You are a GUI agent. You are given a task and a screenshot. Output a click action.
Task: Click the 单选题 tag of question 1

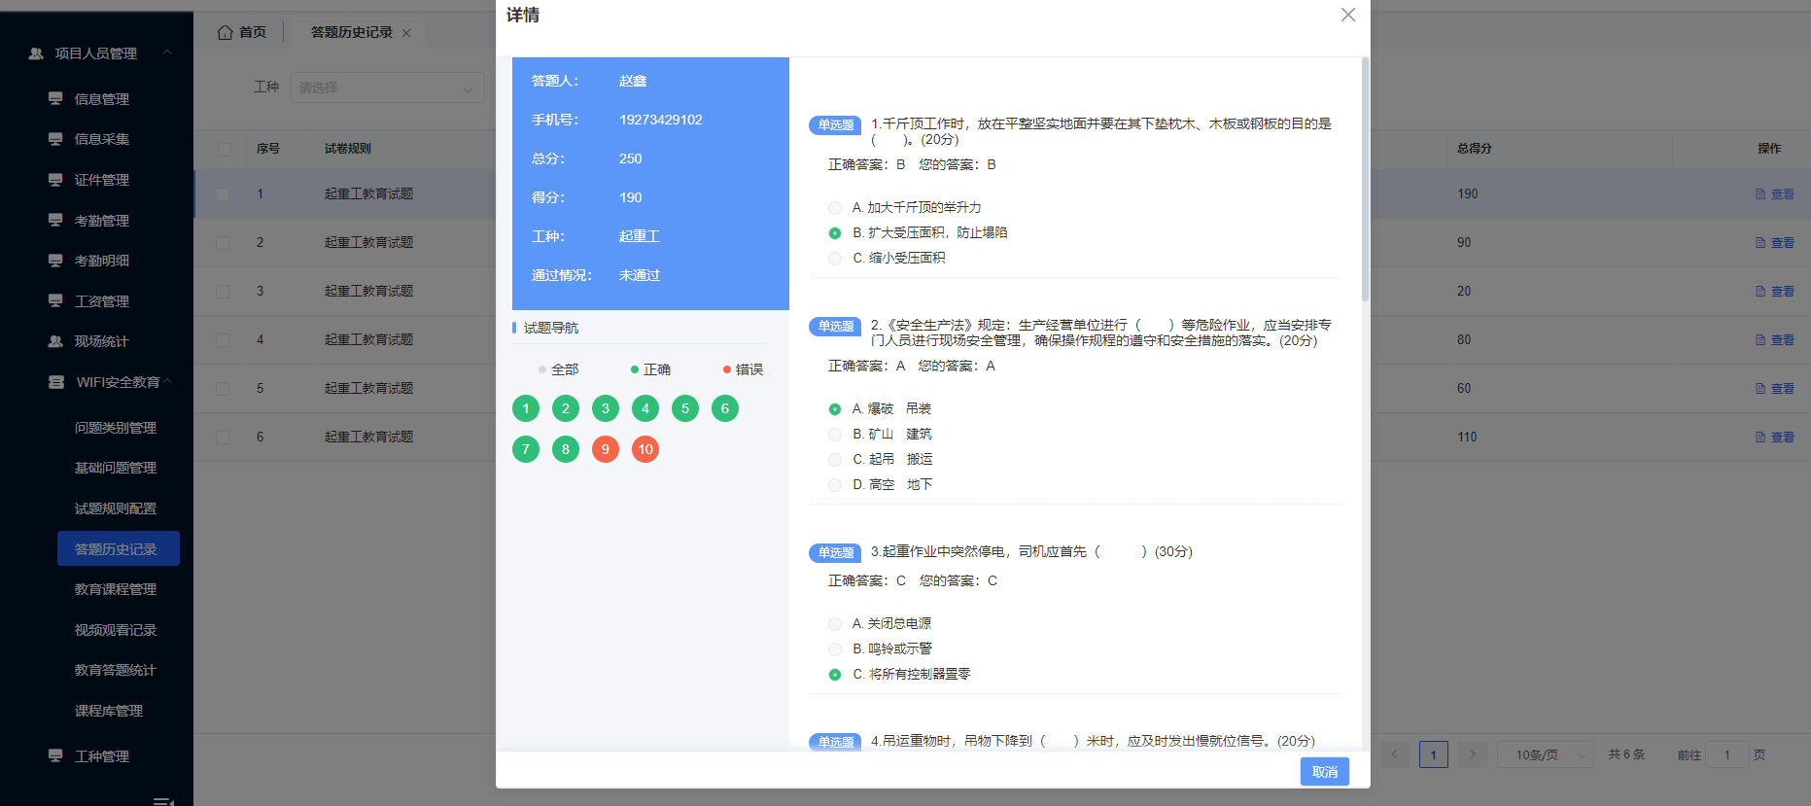click(835, 124)
